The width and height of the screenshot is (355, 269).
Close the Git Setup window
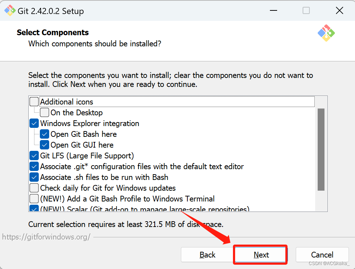pyautogui.click(x=339, y=10)
